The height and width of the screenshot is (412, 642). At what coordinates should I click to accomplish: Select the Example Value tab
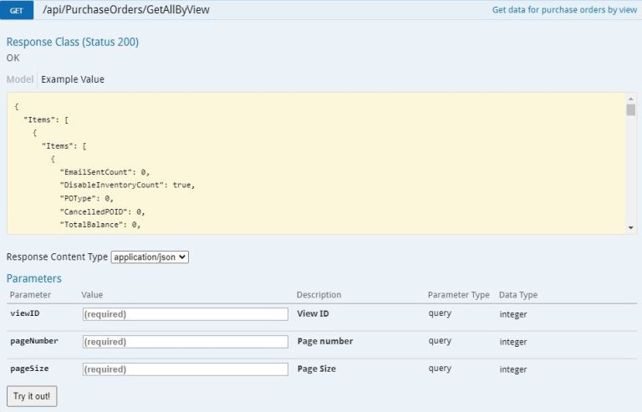pos(73,79)
